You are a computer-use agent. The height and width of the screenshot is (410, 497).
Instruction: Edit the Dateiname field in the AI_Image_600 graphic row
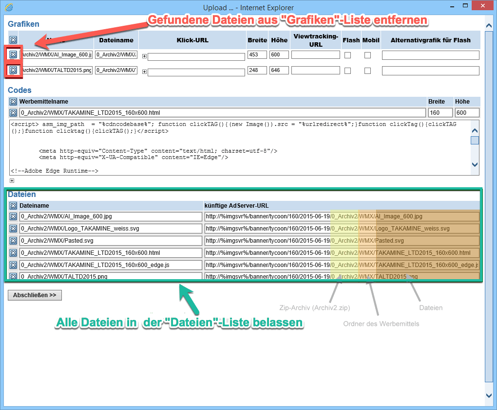coord(116,55)
